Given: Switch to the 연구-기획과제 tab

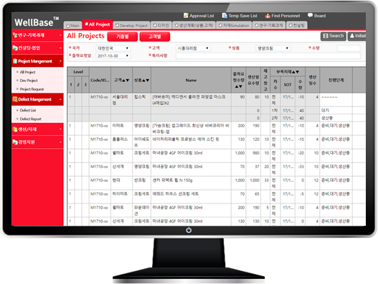Looking at the screenshot, I should pyautogui.click(x=269, y=25).
